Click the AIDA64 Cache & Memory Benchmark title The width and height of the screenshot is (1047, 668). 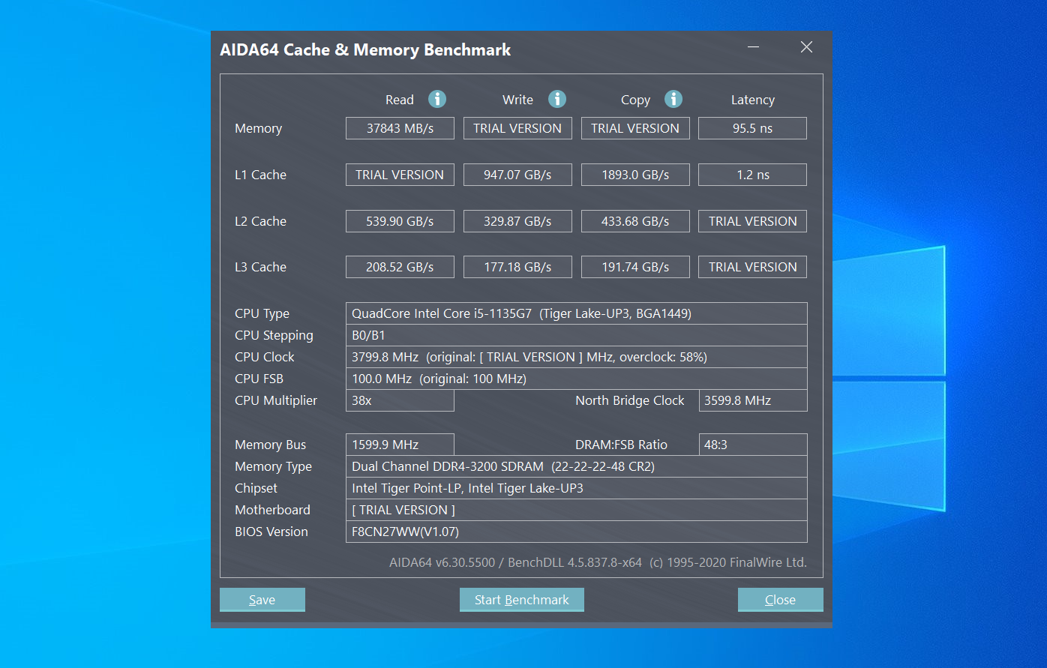tap(365, 50)
